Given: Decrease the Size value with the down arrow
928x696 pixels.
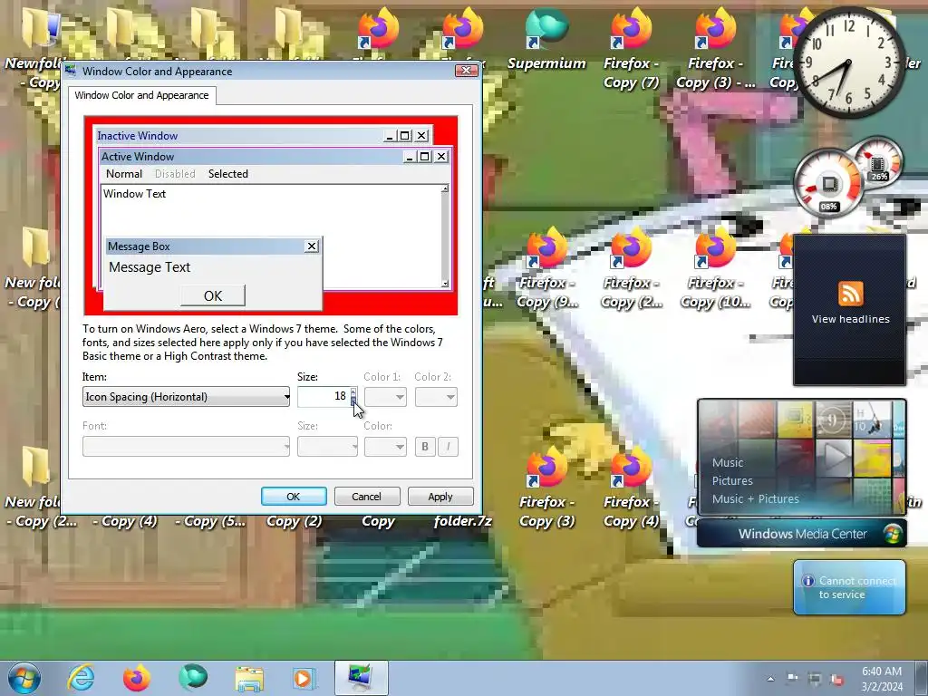Looking at the screenshot, I should [353, 401].
